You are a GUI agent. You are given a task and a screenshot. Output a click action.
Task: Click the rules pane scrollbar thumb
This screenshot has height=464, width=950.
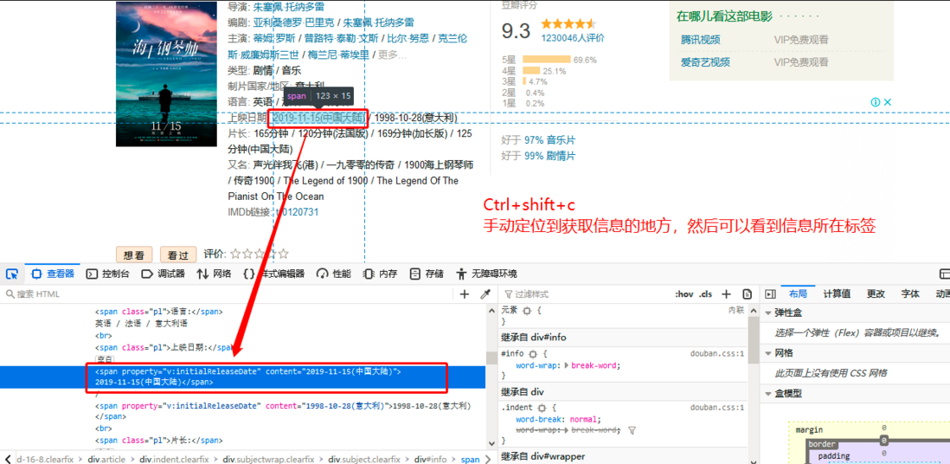tap(753, 339)
